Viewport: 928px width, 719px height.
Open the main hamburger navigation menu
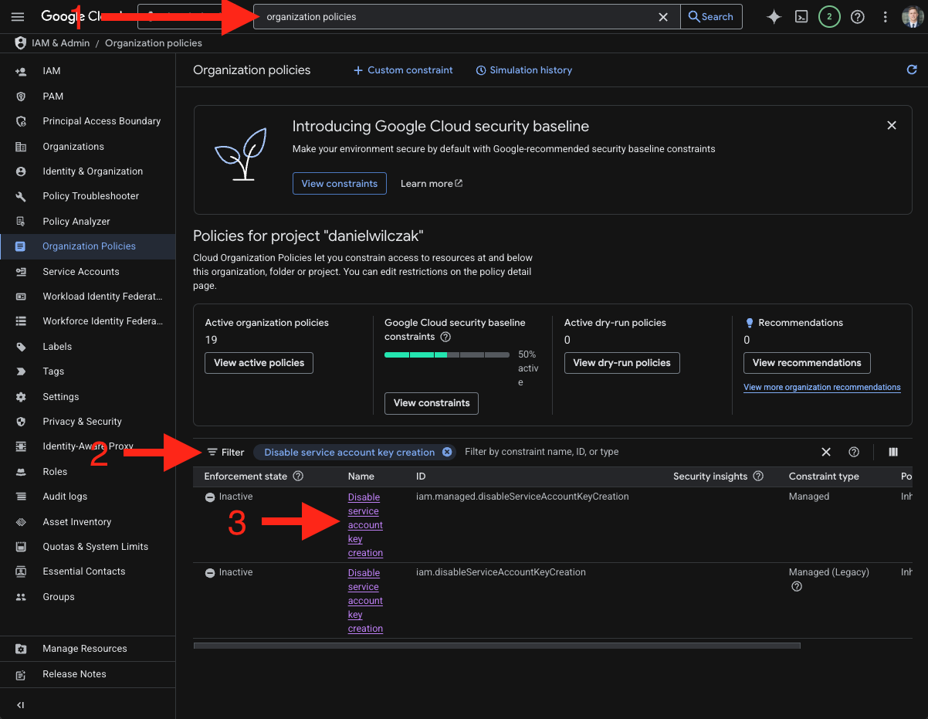tap(18, 17)
